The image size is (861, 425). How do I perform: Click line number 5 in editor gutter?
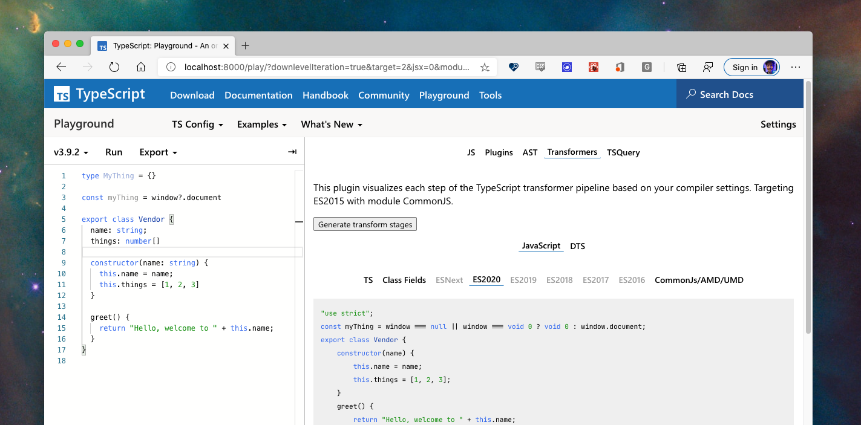64,219
